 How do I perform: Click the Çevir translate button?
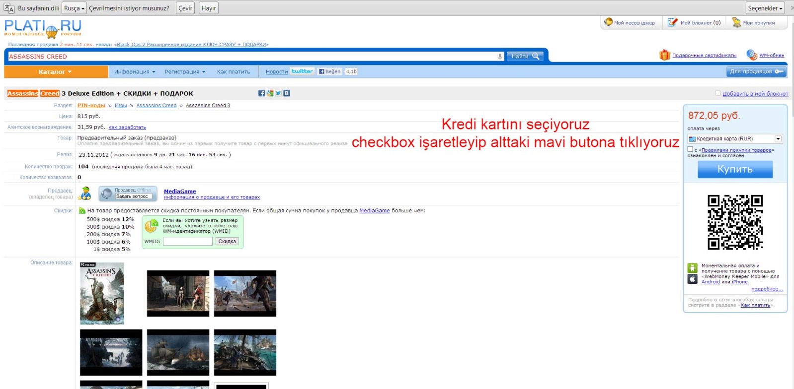click(x=185, y=8)
